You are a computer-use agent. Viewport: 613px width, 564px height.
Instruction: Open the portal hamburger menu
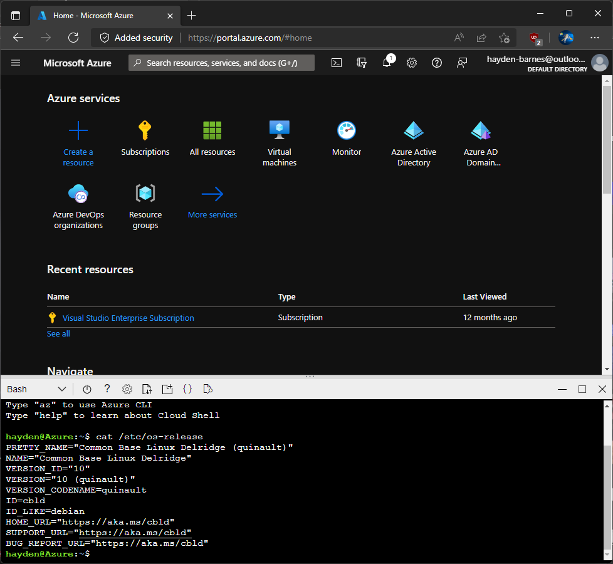(16, 63)
